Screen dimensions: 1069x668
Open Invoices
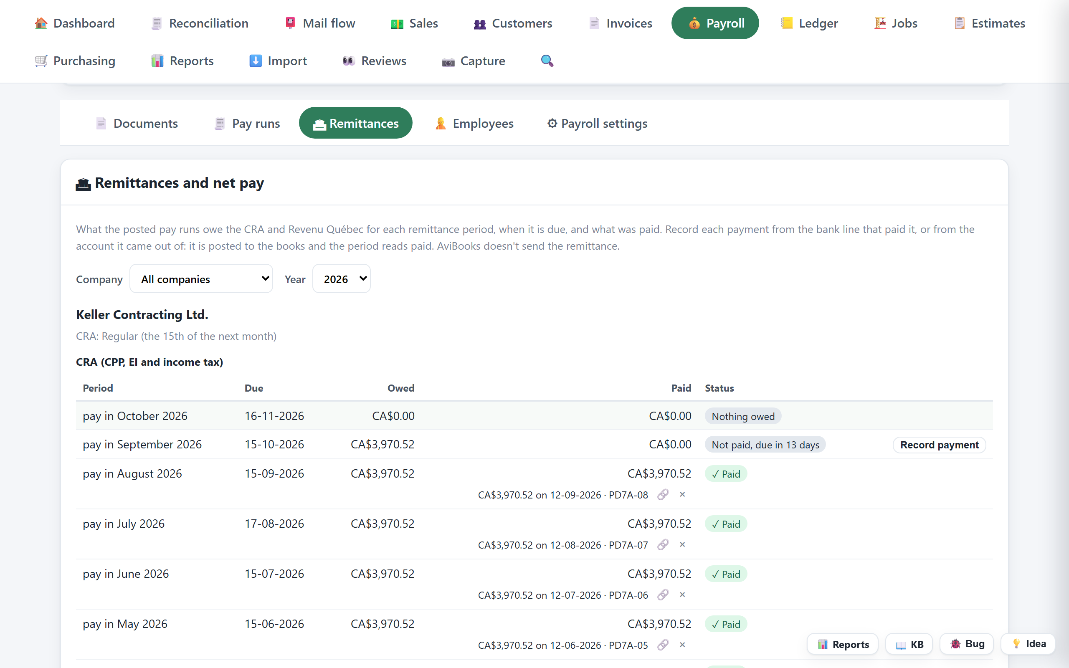[x=620, y=23]
